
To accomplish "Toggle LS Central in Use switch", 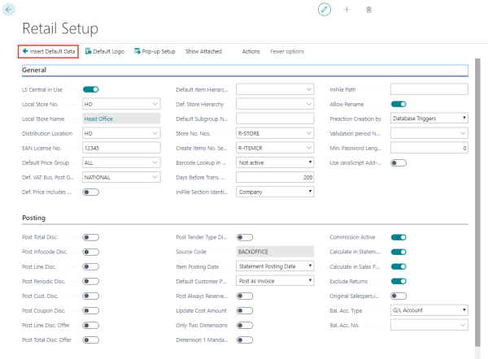I will point(90,89).
